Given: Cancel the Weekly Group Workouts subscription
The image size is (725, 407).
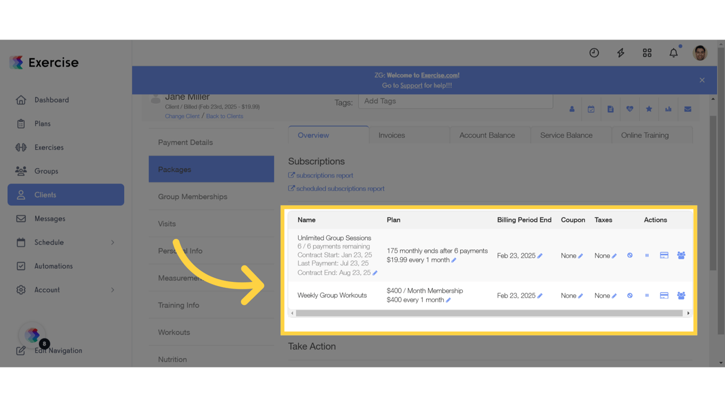Looking at the screenshot, I should click(630, 295).
